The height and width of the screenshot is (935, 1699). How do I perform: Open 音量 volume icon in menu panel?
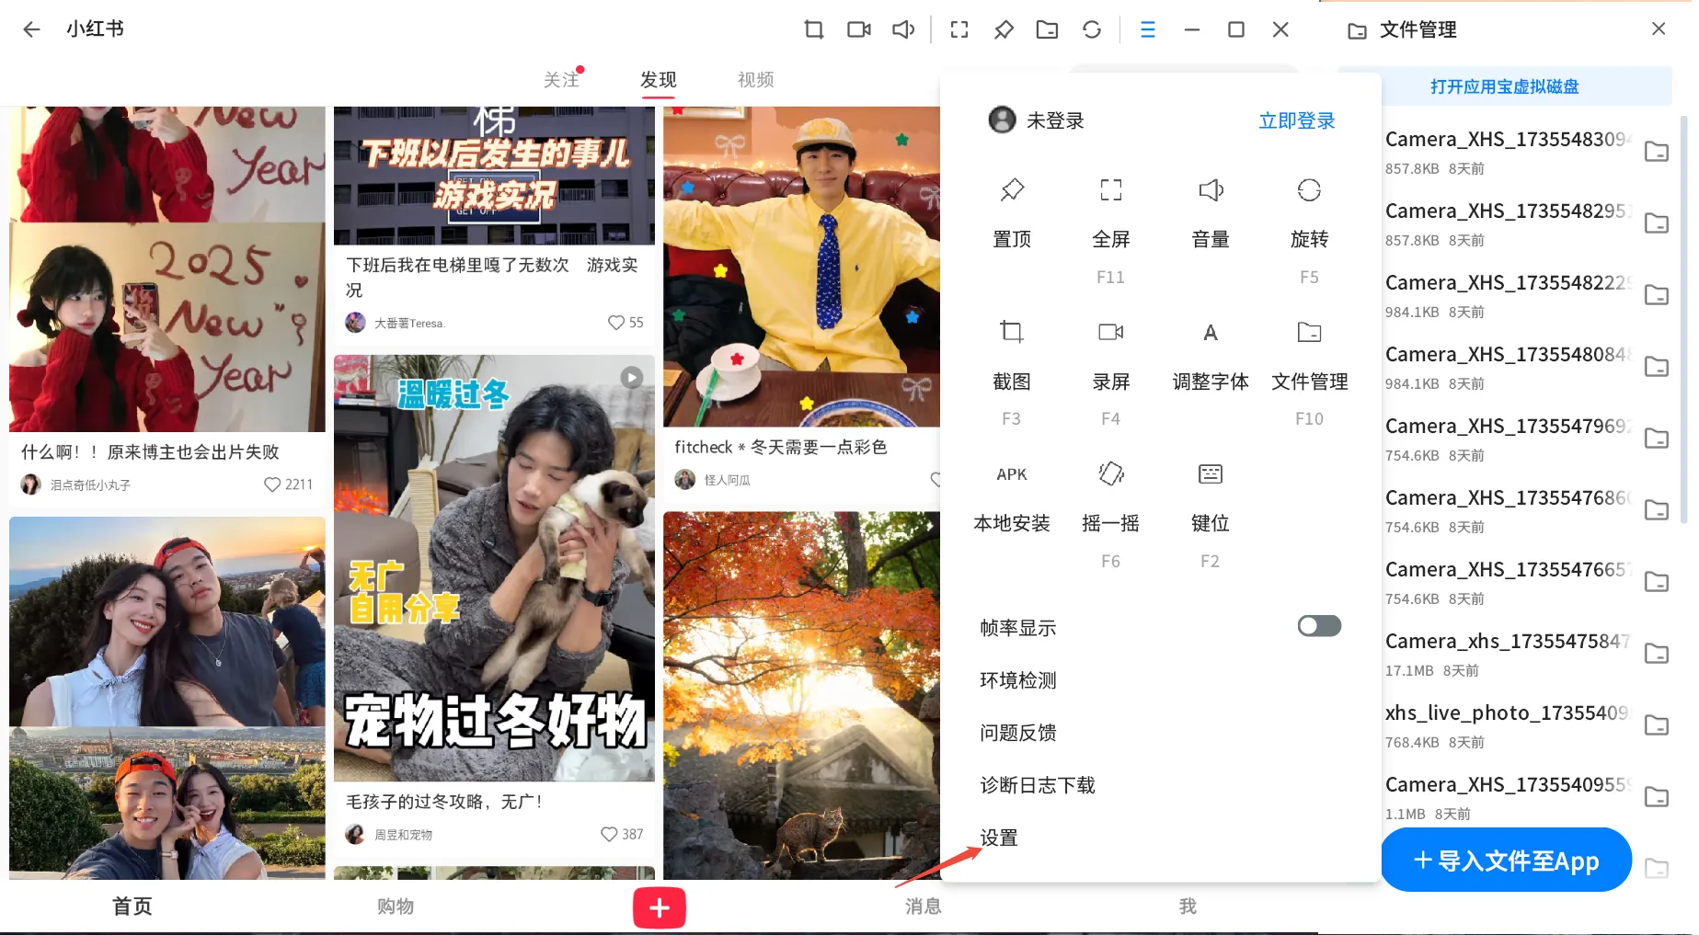tap(1211, 190)
